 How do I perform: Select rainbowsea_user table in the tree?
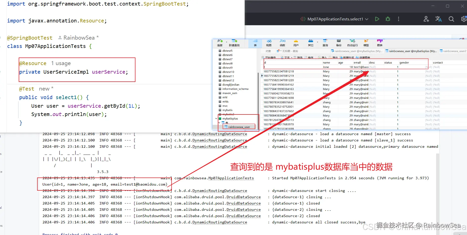pyautogui.click(x=239, y=127)
